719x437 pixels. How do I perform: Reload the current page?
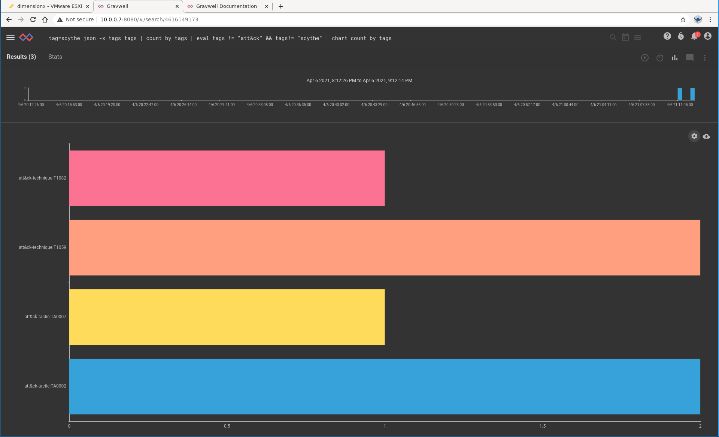coord(33,19)
